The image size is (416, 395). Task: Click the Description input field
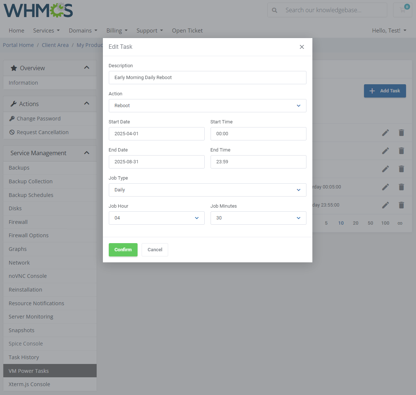(x=207, y=78)
